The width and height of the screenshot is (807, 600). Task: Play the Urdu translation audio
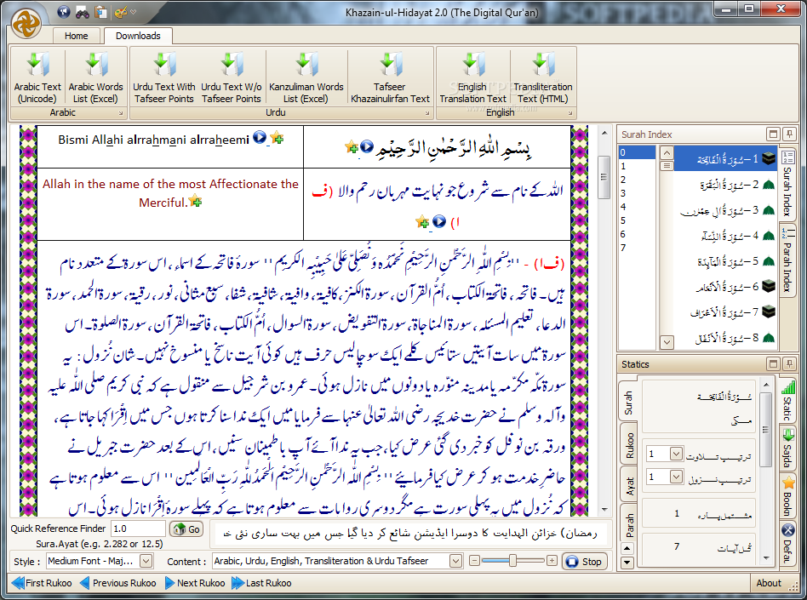[x=439, y=221]
